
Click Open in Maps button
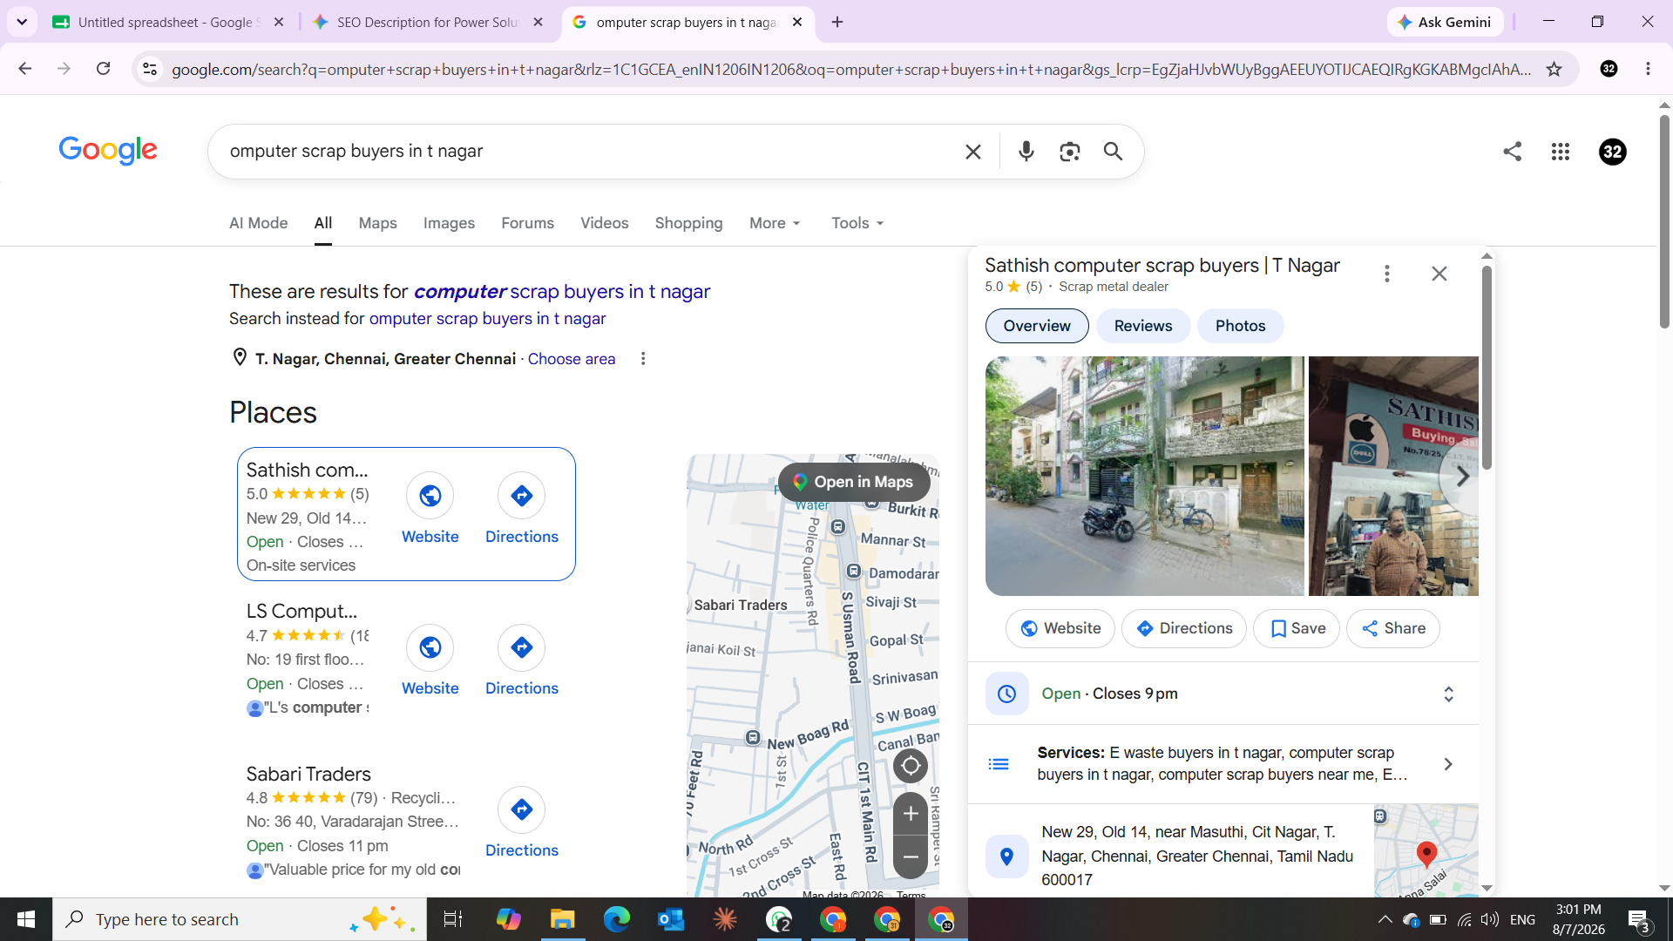point(854,482)
